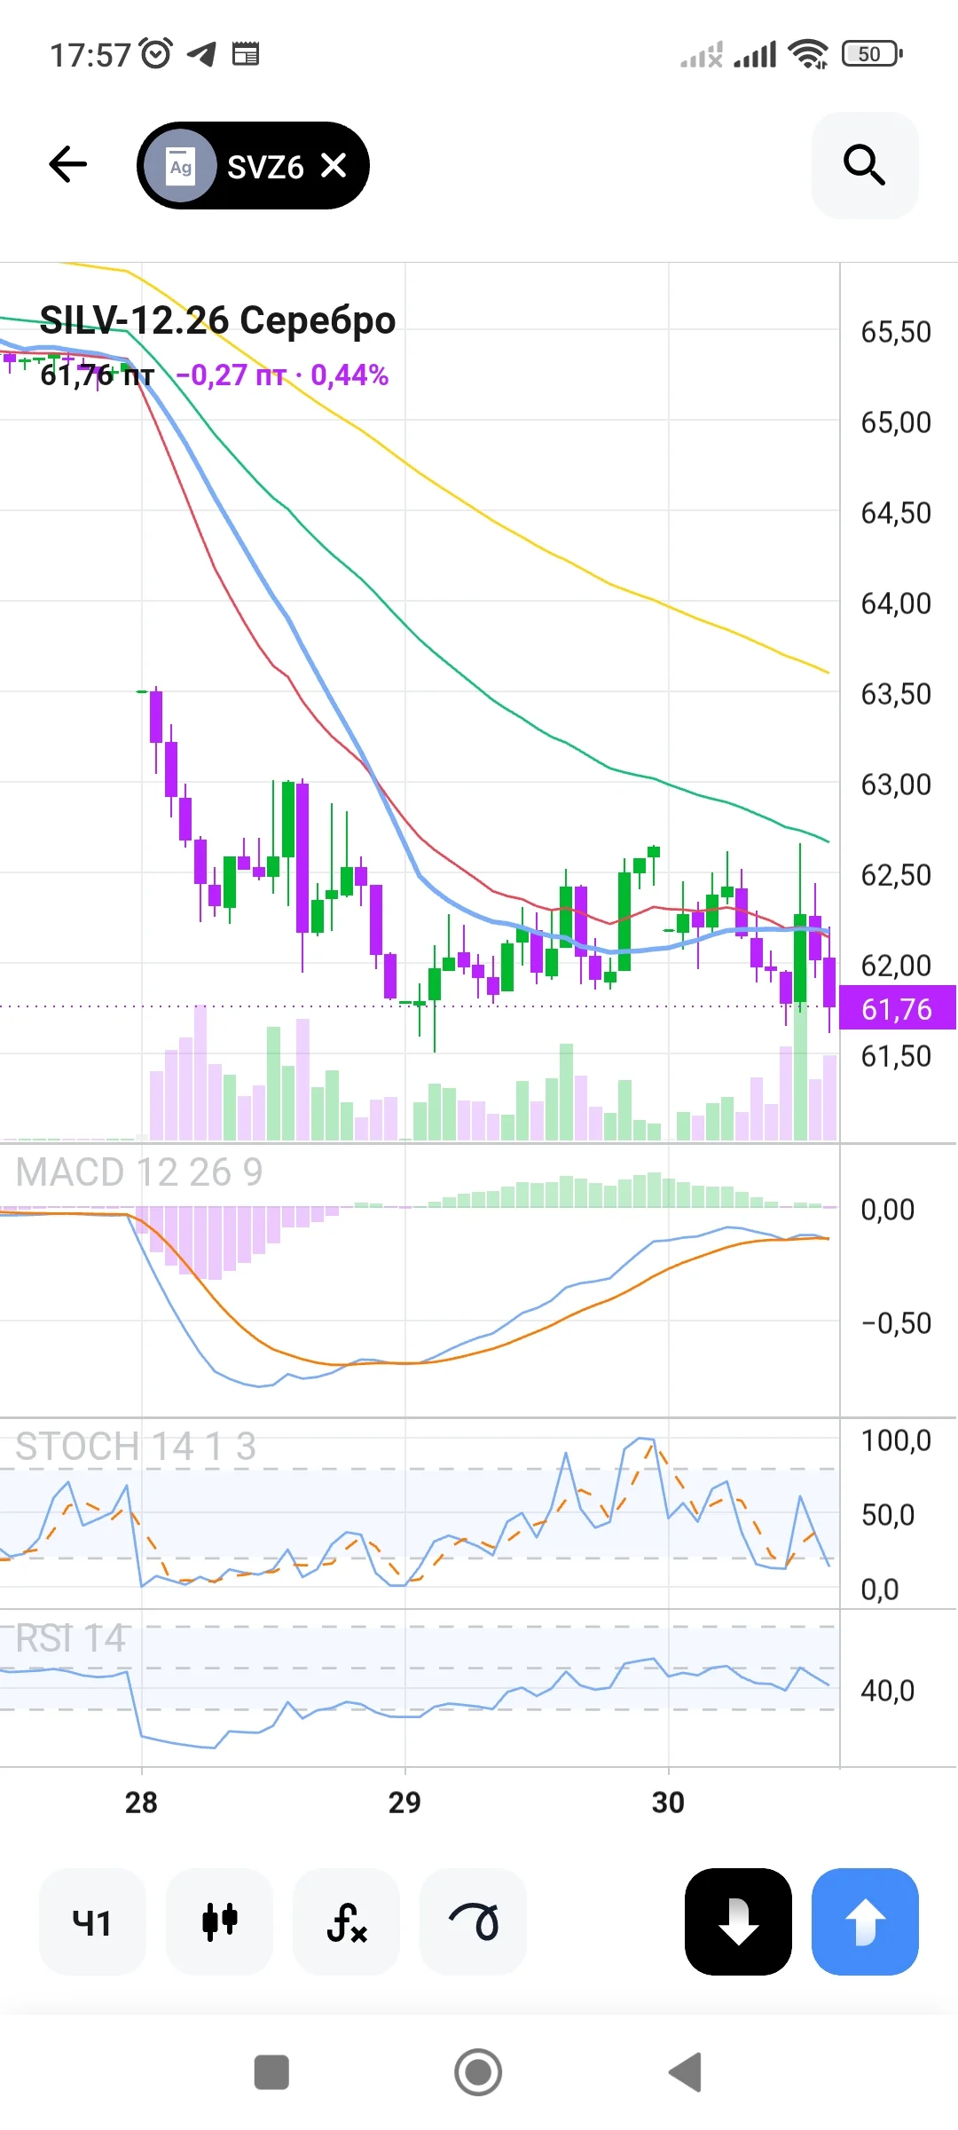Tap the black down-arrow sell button
Viewport: 958px width, 2130px height.
pos(738,1922)
